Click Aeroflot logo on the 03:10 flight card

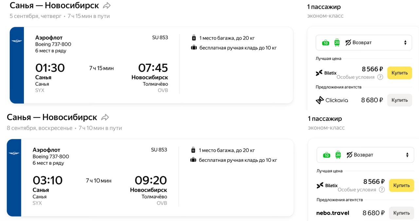(14, 153)
